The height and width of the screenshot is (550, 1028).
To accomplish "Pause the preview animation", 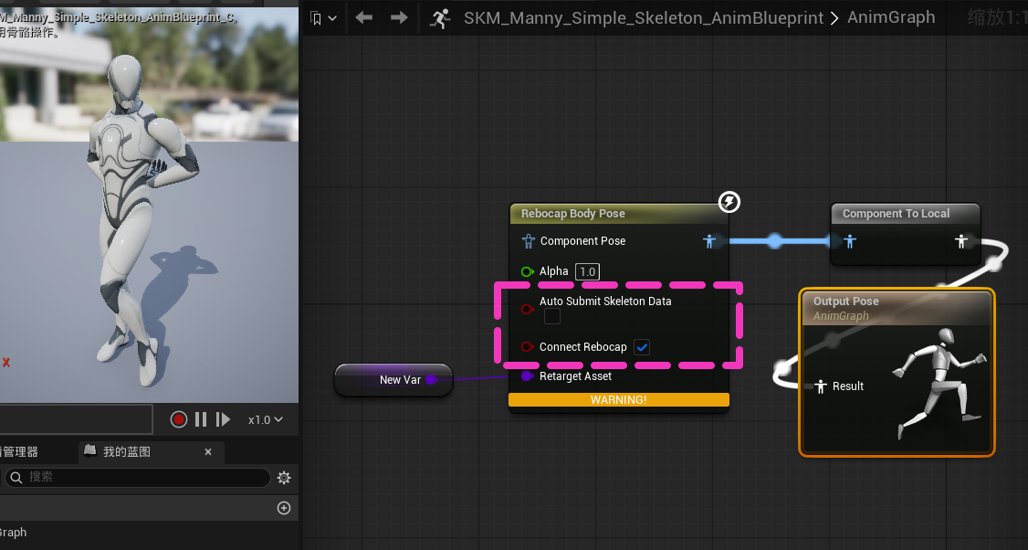I will 201,419.
